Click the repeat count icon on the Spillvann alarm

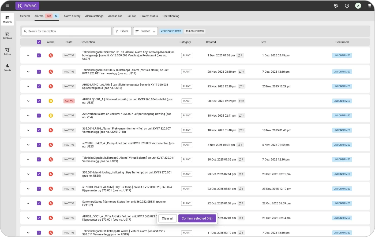[240, 55]
